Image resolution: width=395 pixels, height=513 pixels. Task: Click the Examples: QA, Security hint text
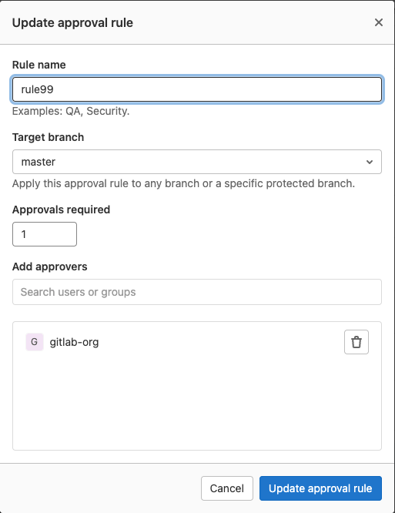click(x=71, y=111)
